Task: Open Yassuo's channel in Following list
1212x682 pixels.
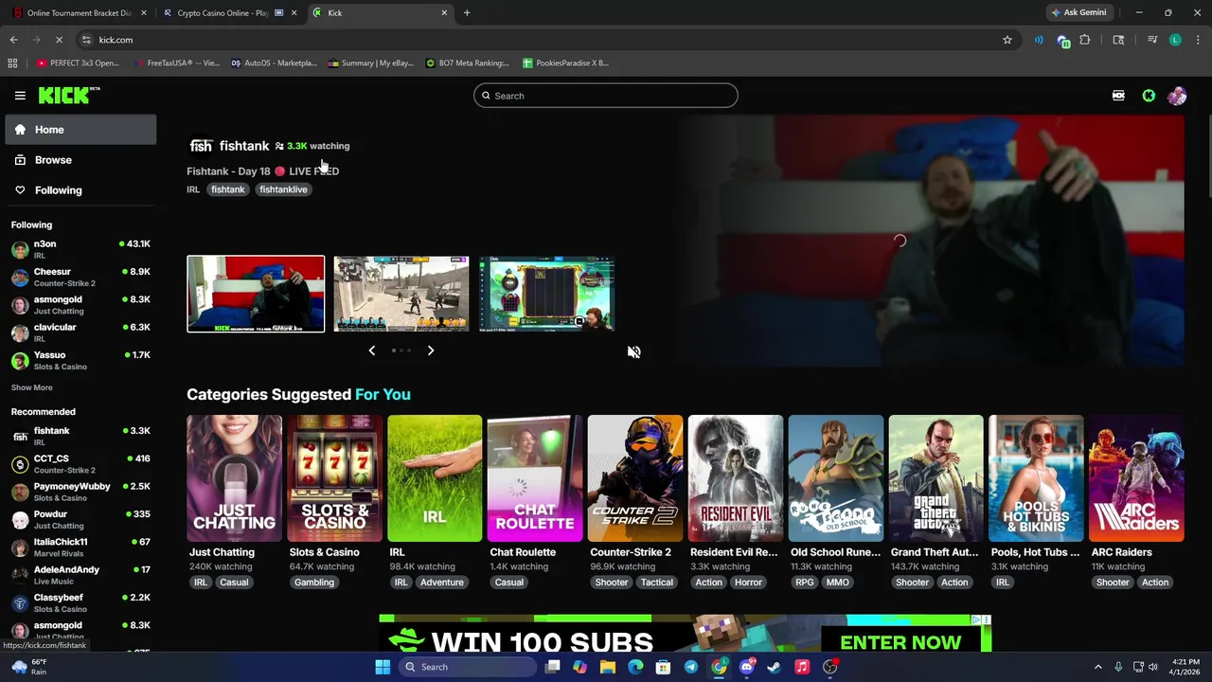Action: coord(80,360)
